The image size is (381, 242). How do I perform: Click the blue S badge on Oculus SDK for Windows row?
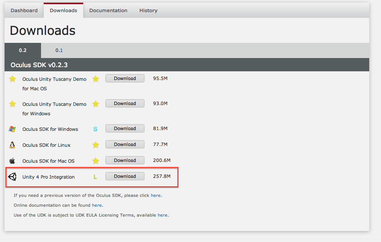point(95,129)
